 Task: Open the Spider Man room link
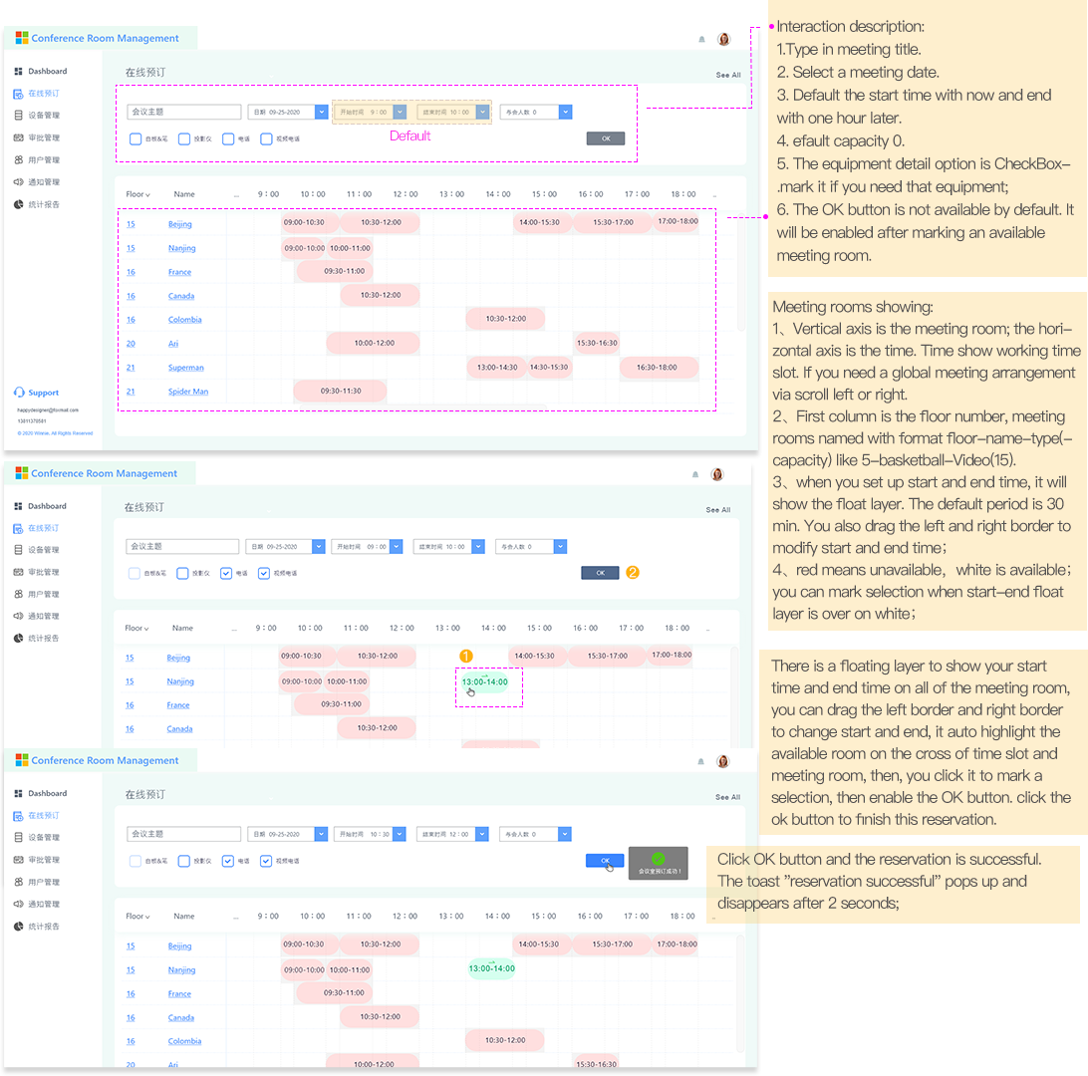click(x=188, y=392)
